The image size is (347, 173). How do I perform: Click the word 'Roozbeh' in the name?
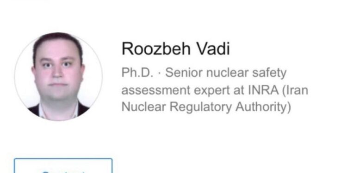coord(156,49)
